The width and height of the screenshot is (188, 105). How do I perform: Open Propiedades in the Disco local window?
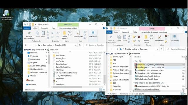[78, 34]
